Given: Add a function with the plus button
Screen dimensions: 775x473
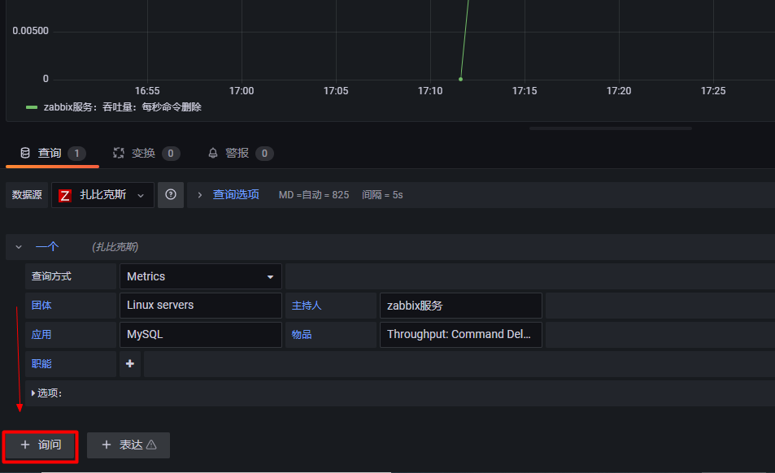Looking at the screenshot, I should point(130,364).
